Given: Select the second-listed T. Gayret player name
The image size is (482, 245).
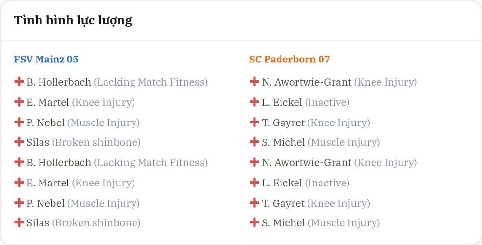Looking at the screenshot, I should (x=283, y=203).
